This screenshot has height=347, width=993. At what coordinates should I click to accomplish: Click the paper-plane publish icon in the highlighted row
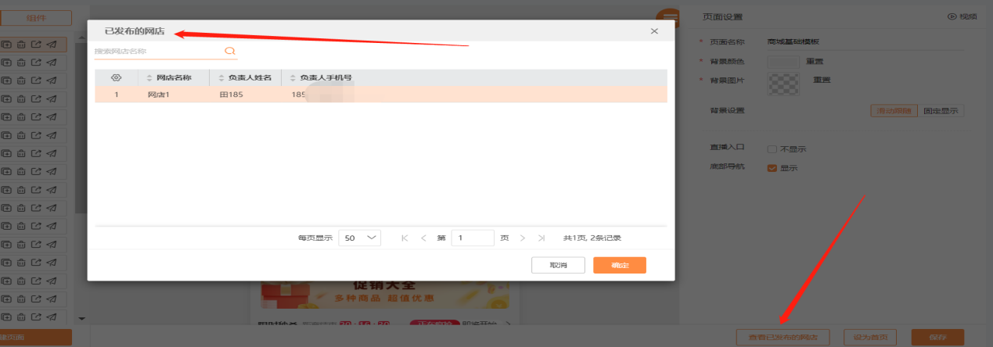pyautogui.click(x=52, y=45)
